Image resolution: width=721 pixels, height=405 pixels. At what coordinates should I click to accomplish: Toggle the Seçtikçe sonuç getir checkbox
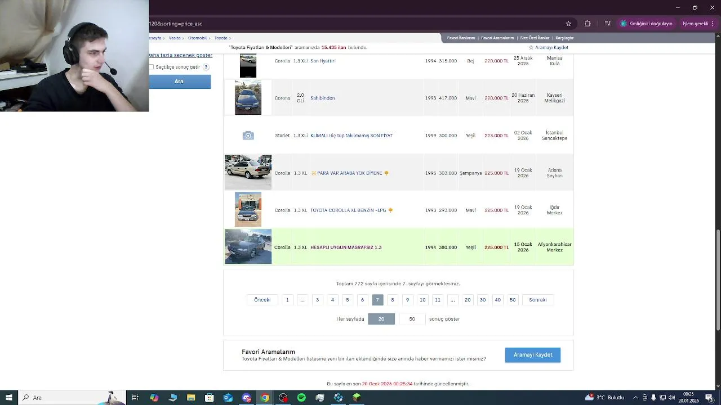coord(151,67)
